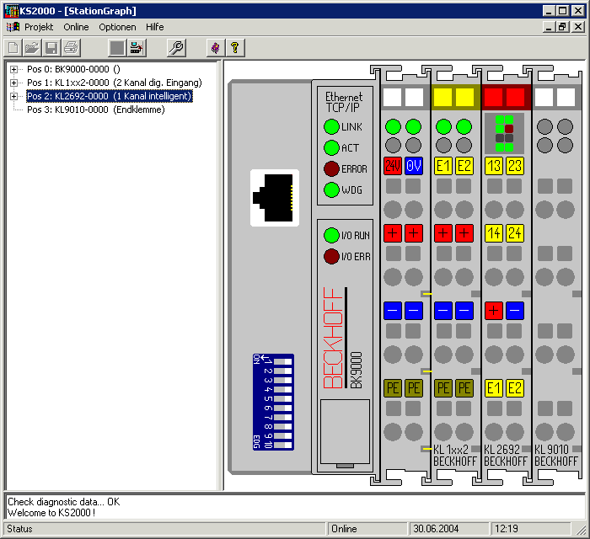This screenshot has width=590, height=539.
Task: Click the Print toolbar icon
Action: pos(71,48)
